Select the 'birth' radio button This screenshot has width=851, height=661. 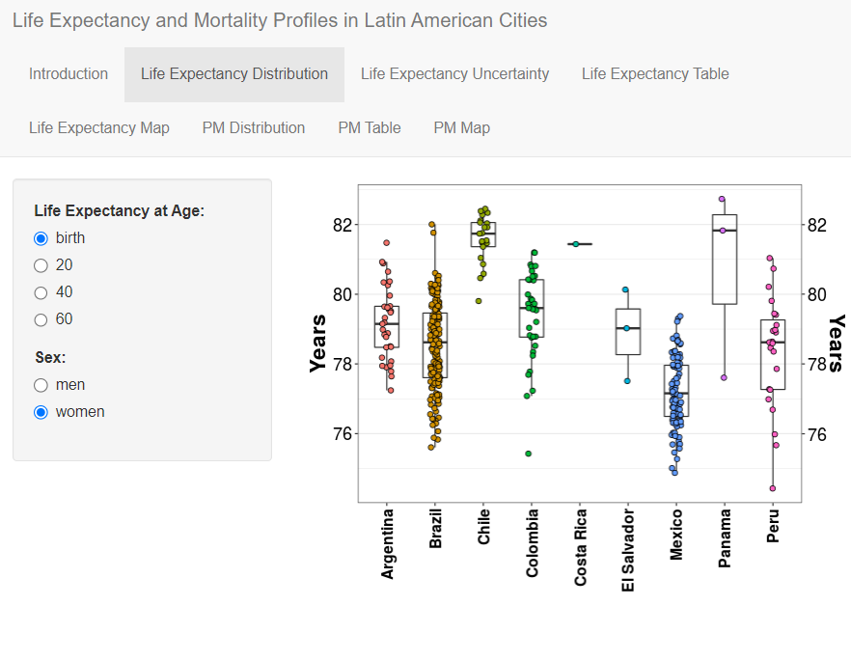pyautogui.click(x=41, y=237)
